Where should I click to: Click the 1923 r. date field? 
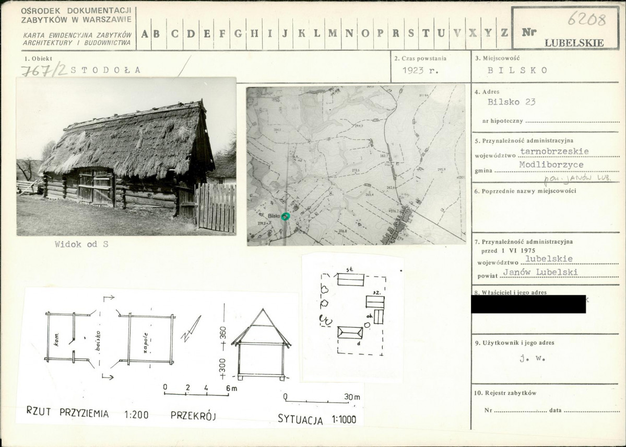click(420, 71)
